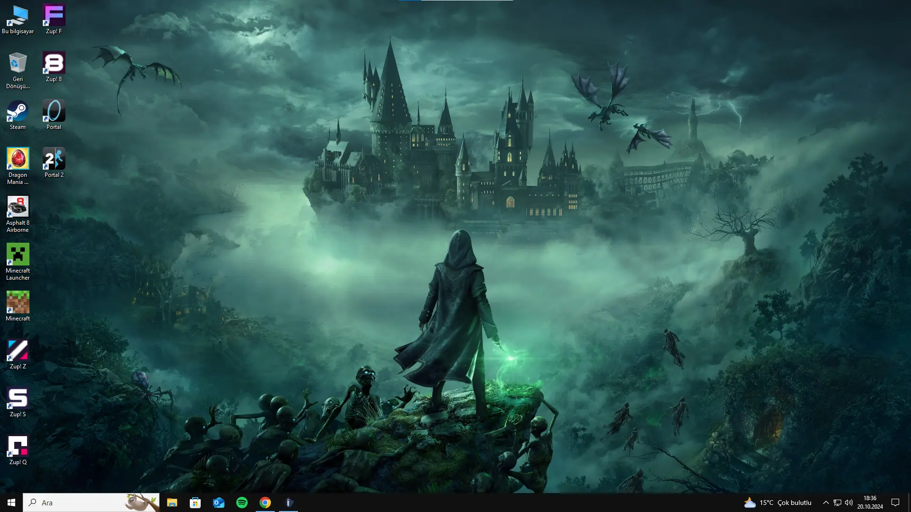Viewport: 911px width, 512px height.
Task: Select the Zup! S game shortcut
Action: (18, 402)
